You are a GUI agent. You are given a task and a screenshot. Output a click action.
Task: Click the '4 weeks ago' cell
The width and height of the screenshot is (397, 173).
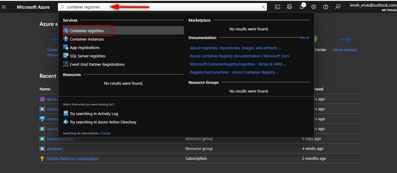coord(313,149)
